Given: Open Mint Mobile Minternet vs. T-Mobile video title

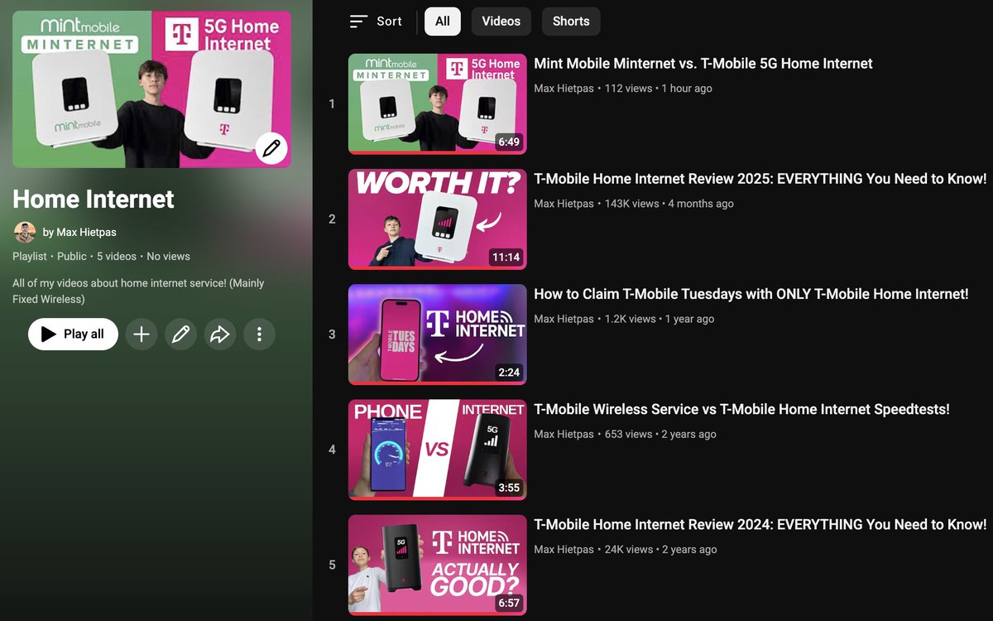Looking at the screenshot, I should pyautogui.click(x=703, y=64).
